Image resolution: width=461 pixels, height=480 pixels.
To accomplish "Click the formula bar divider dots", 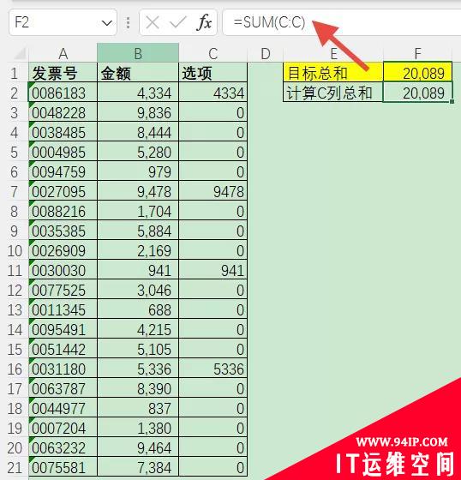I will 128,22.
